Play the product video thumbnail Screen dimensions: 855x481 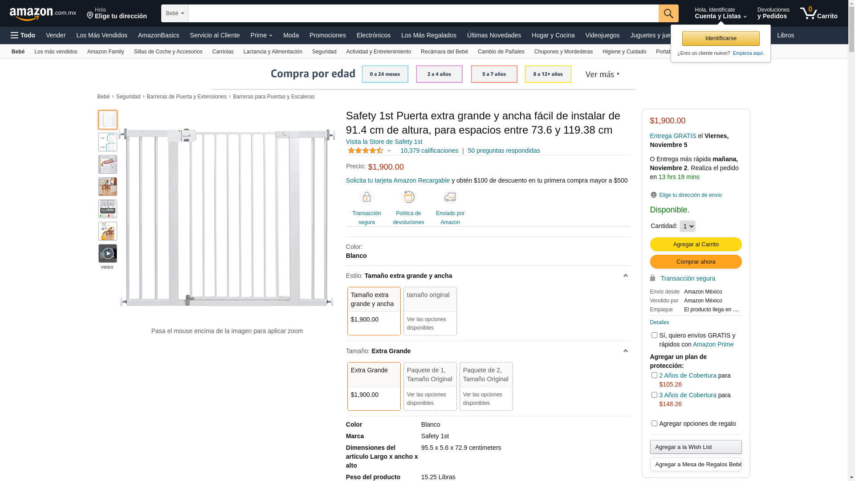click(108, 253)
